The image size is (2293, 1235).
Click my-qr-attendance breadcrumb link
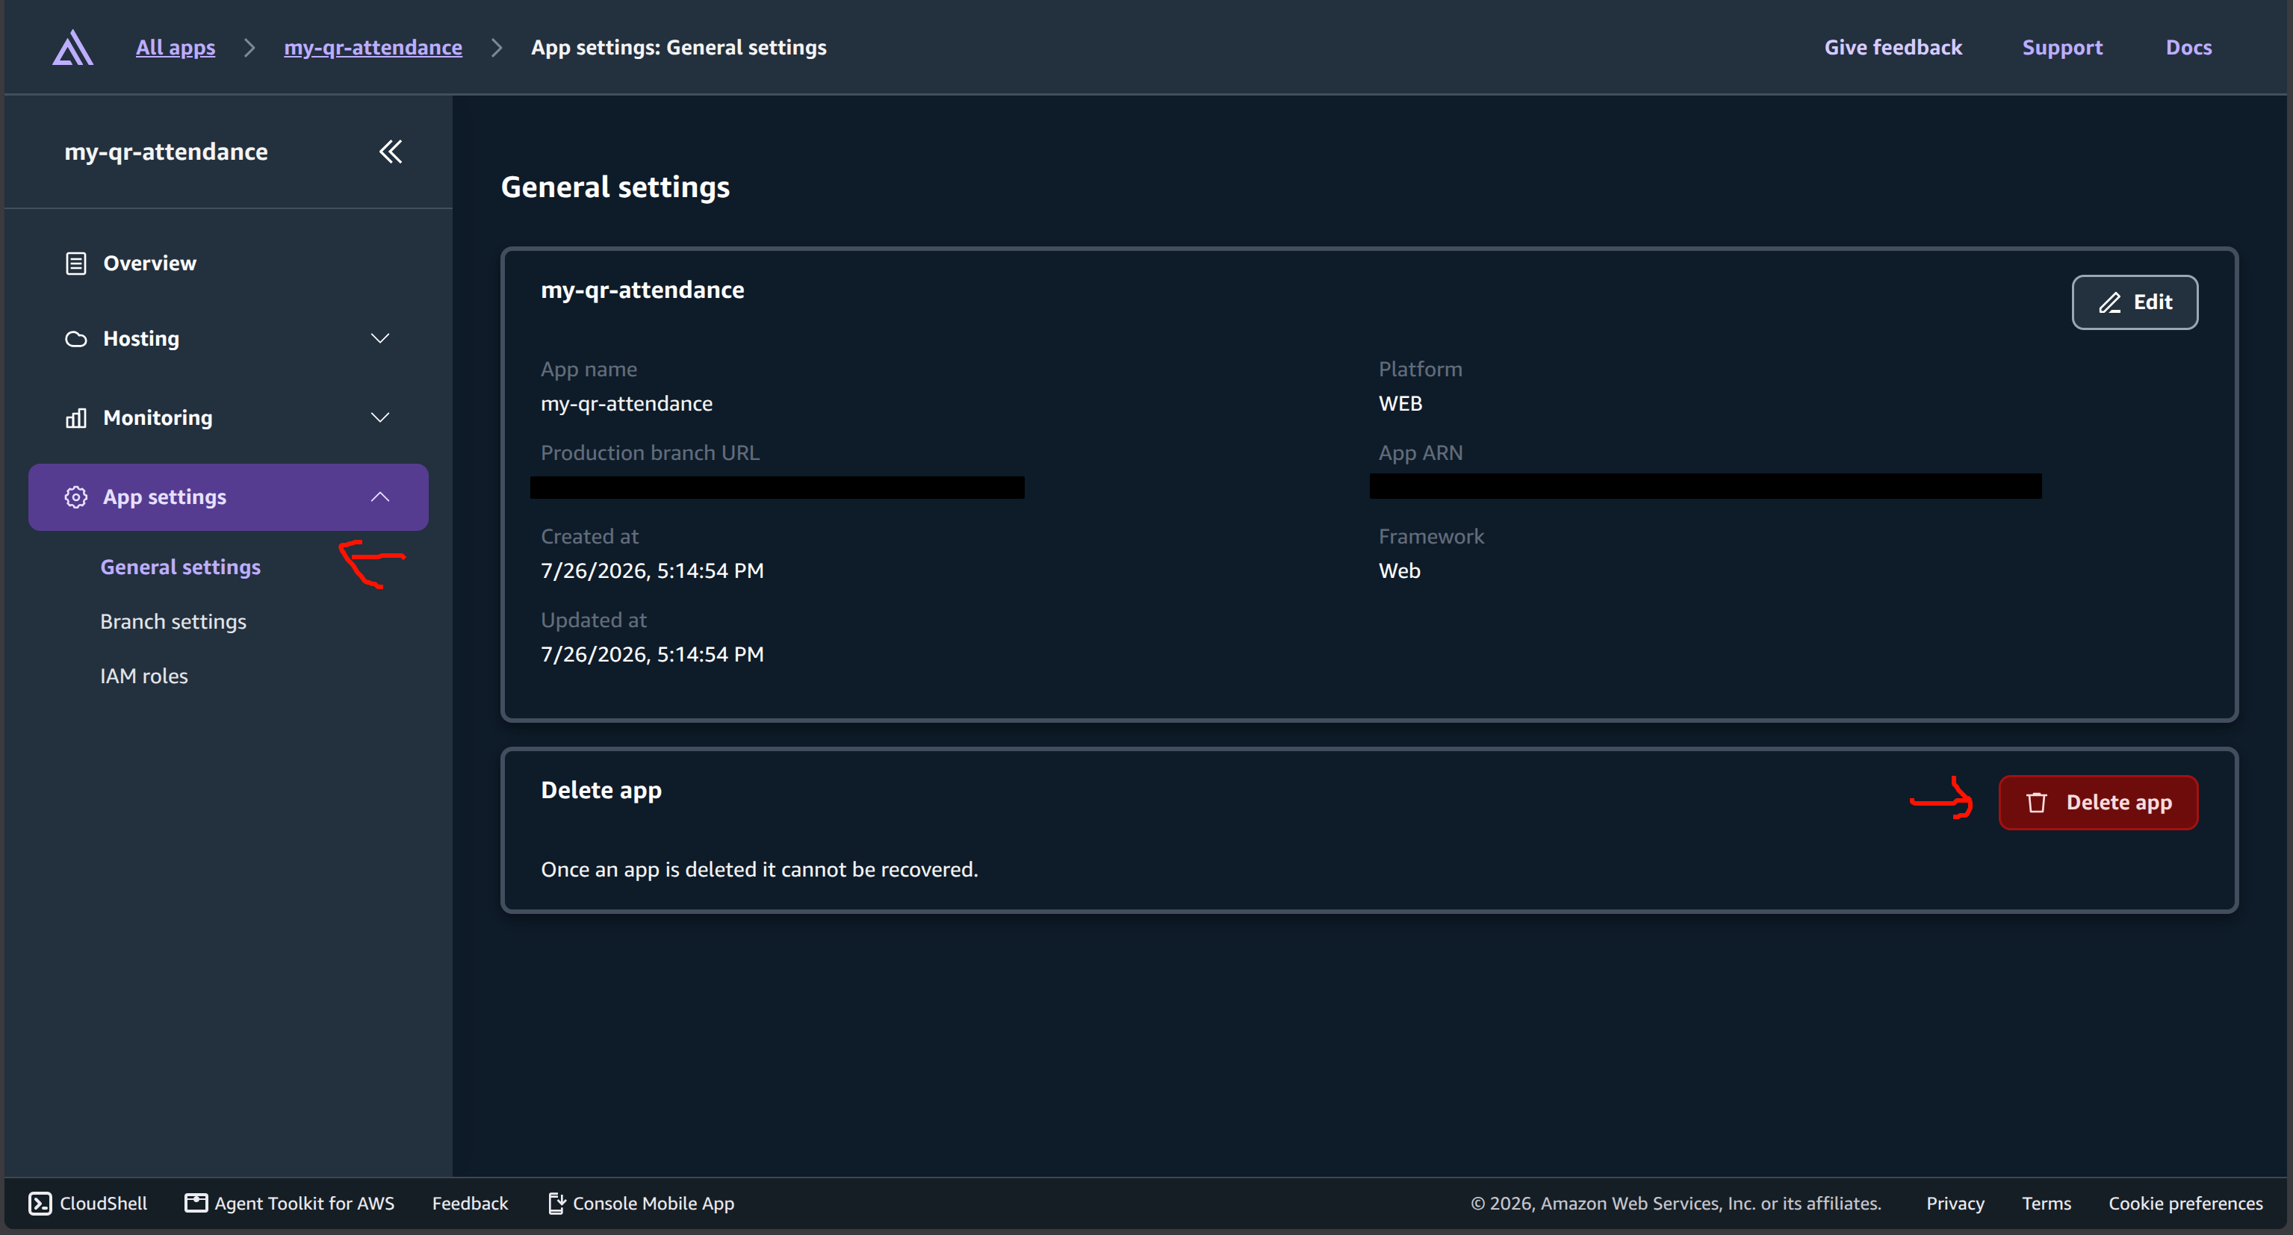(373, 48)
